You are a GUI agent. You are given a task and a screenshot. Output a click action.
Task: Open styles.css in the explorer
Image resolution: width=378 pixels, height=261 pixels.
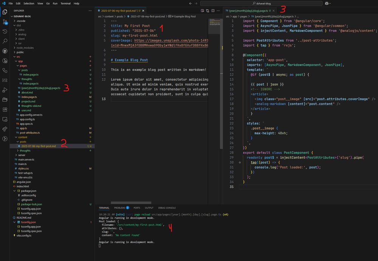pos(23,168)
